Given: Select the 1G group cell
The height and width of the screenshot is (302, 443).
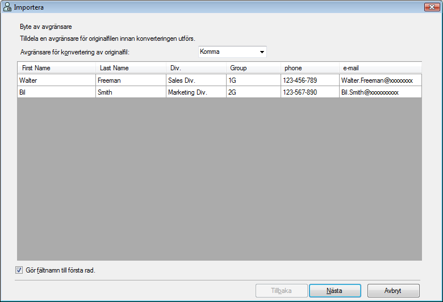Looking at the screenshot, I should pos(253,80).
